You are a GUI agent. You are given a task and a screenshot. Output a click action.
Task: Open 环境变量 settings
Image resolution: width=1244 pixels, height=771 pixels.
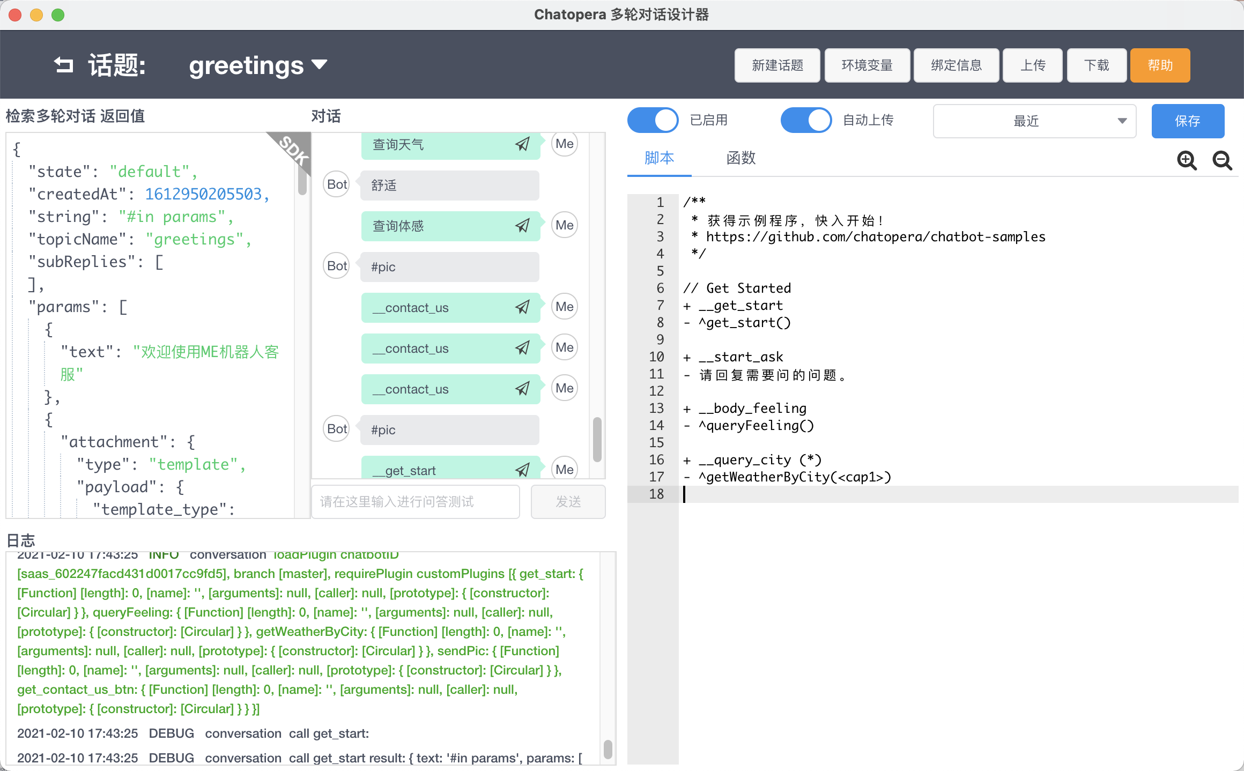pyautogui.click(x=867, y=65)
